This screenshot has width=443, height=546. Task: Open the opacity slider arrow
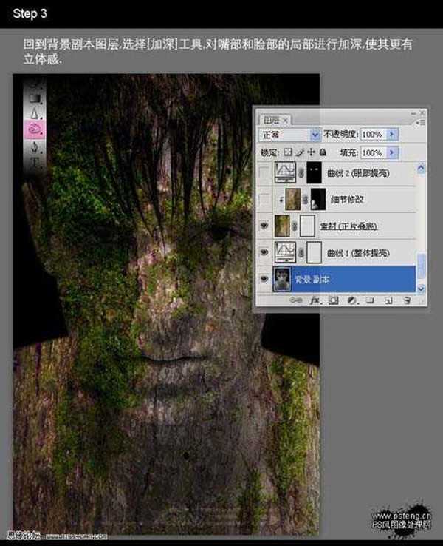(x=392, y=135)
